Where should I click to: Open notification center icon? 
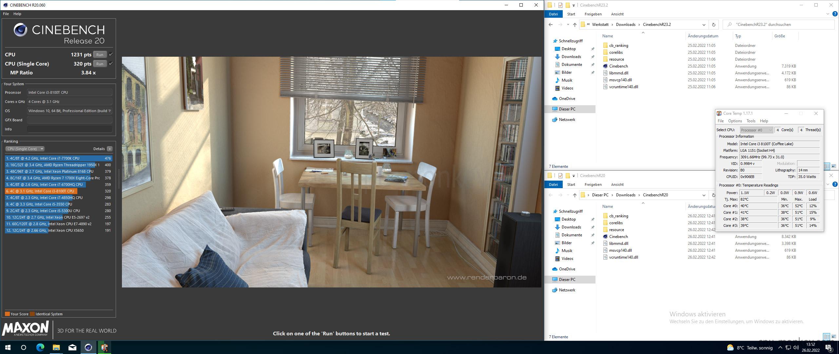[829, 347]
